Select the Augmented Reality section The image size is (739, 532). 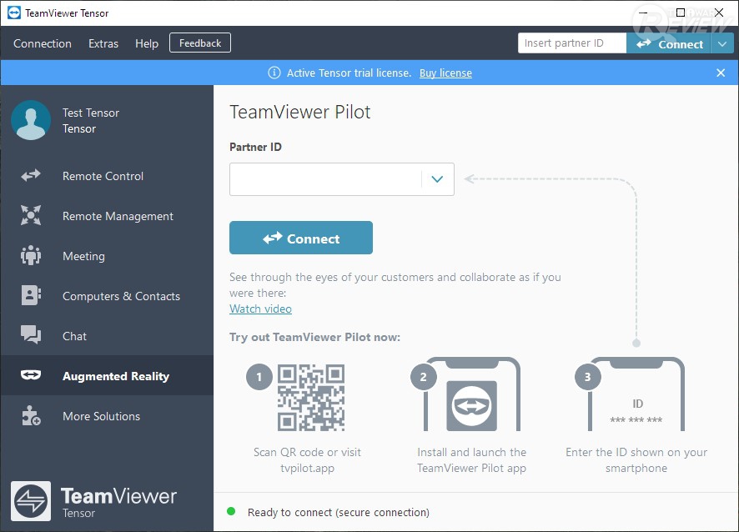[107, 375]
